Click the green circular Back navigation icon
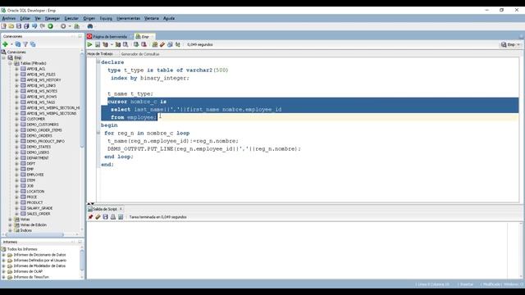525x295 pixels. pyautogui.click(x=51, y=26)
